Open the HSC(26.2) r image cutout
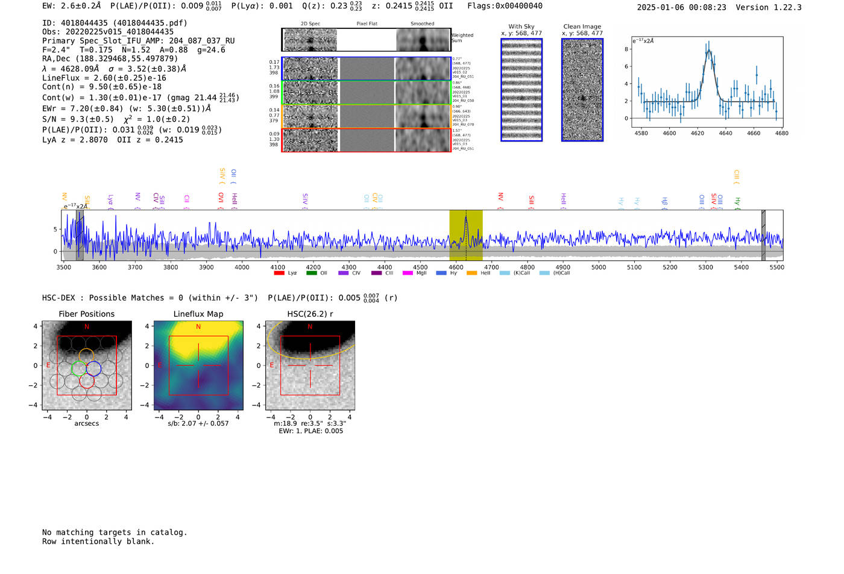The height and width of the screenshot is (574, 844). pyautogui.click(x=310, y=366)
